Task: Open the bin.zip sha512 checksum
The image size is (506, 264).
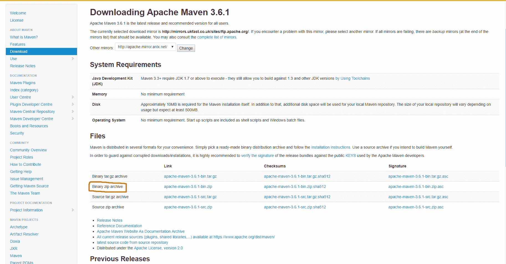Action: pos(295,187)
